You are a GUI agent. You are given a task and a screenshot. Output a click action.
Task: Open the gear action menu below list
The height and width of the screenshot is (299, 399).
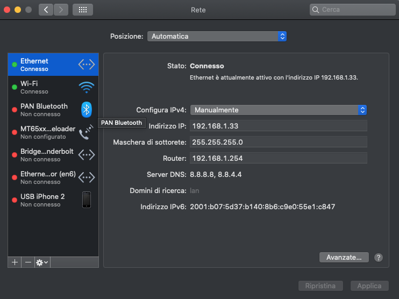click(42, 262)
